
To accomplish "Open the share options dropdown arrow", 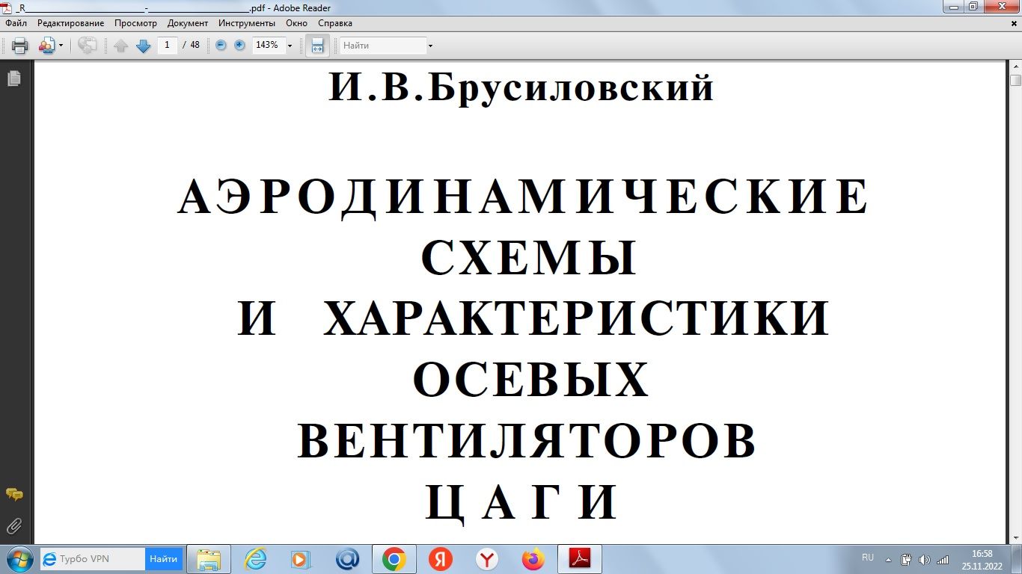I will (x=59, y=45).
